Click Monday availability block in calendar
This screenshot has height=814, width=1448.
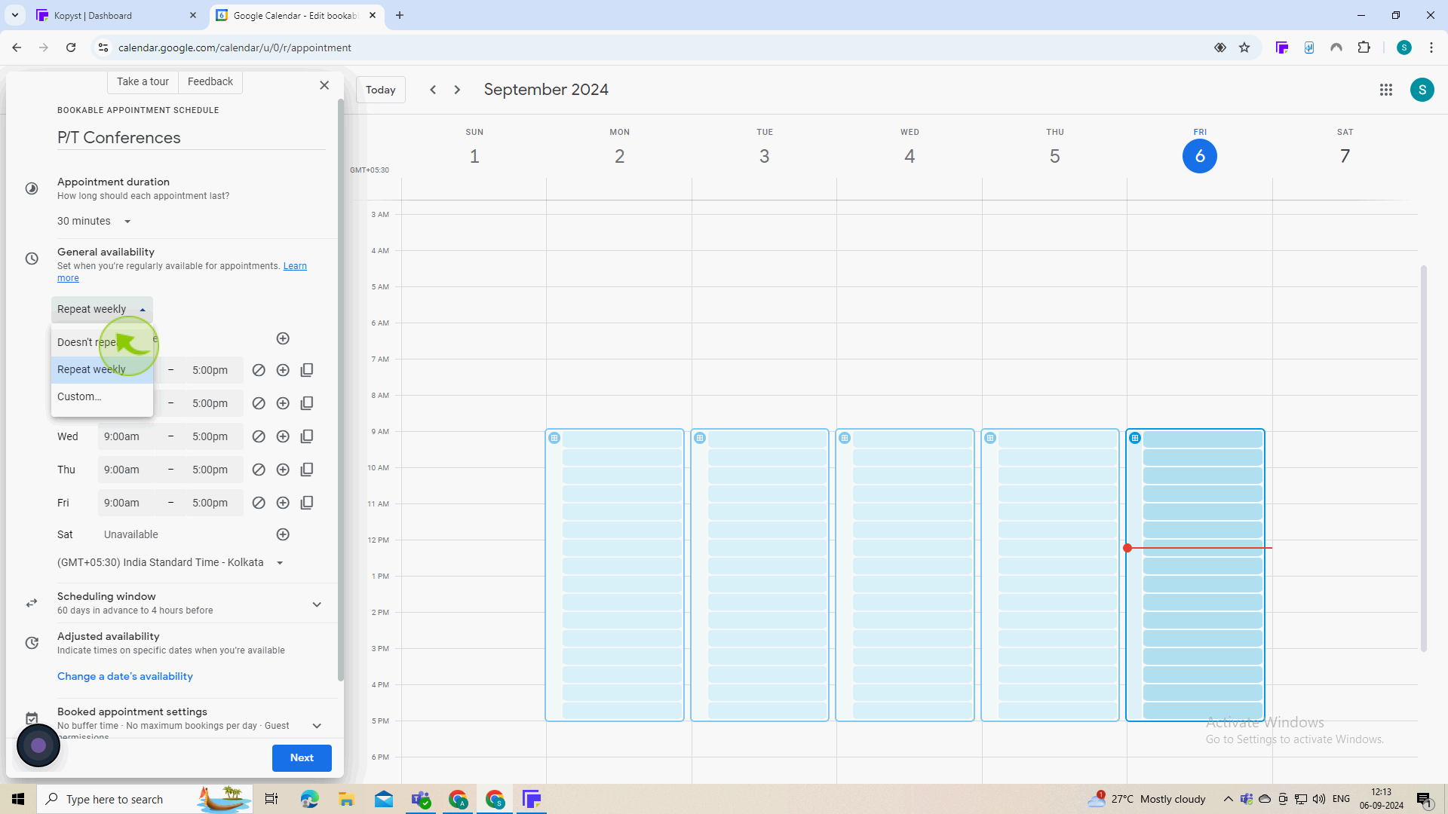pos(615,575)
